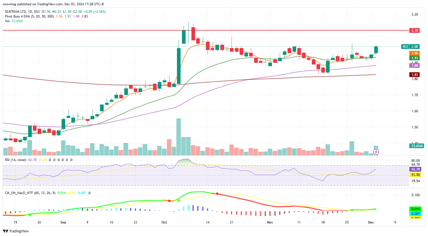Click the 18 date label on the time axis

(323, 222)
